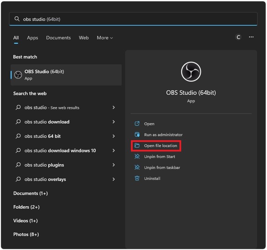267x250 pixels.
Task: Search web for obs studio 64 bit
Action: pyautogui.click(x=43, y=136)
